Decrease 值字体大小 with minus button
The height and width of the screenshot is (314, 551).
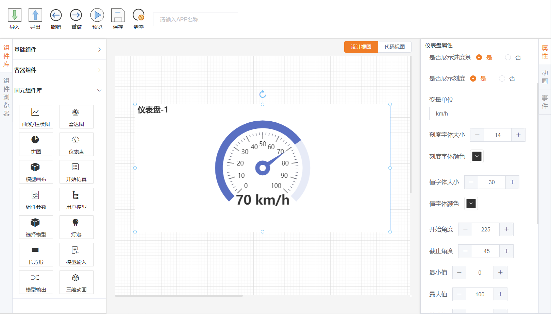tap(471, 182)
